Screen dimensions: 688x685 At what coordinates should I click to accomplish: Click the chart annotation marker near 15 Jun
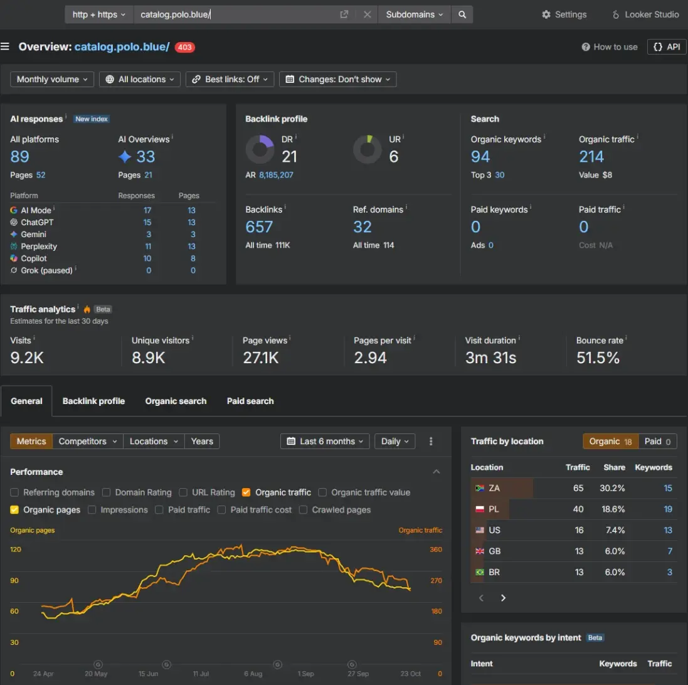click(x=166, y=664)
